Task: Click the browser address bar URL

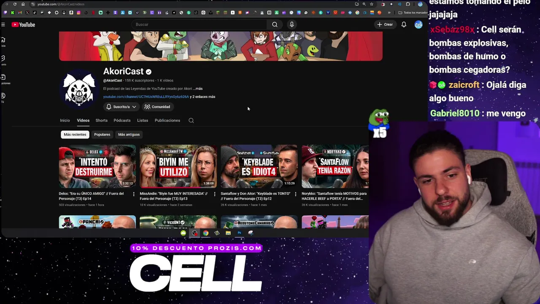Action: coord(61,4)
